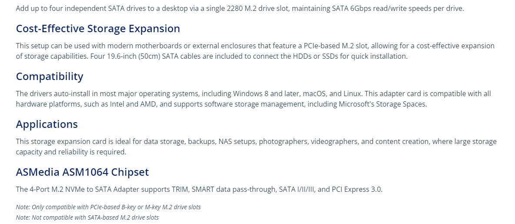
Task: Click the line about TRIM and SMART support
Action: coord(199,190)
